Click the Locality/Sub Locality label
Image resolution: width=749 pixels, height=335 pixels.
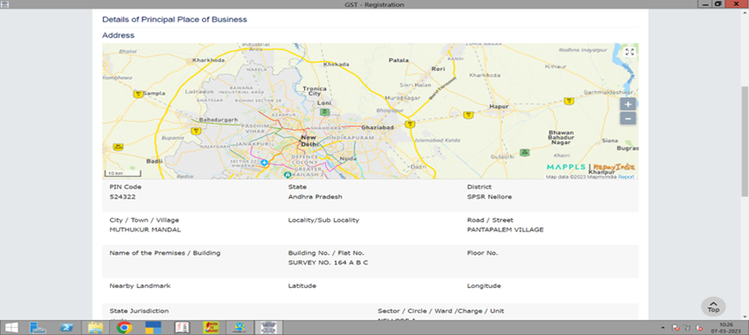pos(324,220)
